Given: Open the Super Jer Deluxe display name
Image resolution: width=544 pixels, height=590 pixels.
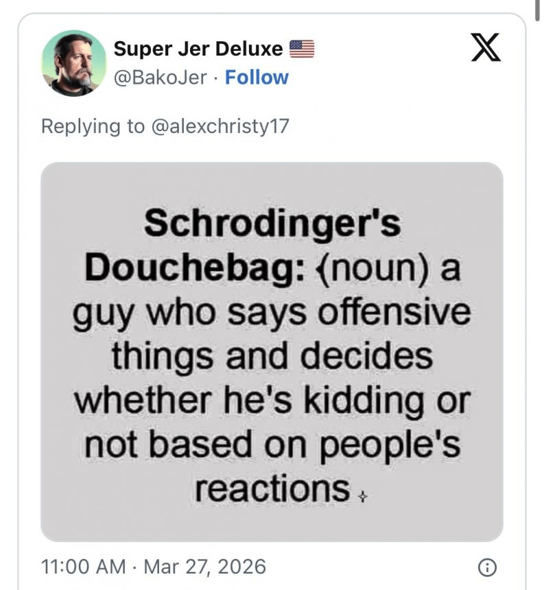Looking at the screenshot, I should (198, 49).
